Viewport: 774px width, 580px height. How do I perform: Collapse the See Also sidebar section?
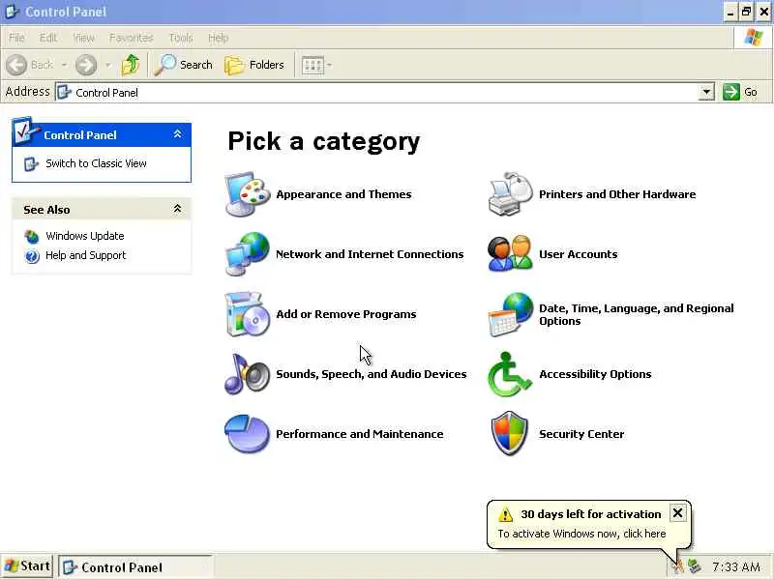[x=178, y=209]
